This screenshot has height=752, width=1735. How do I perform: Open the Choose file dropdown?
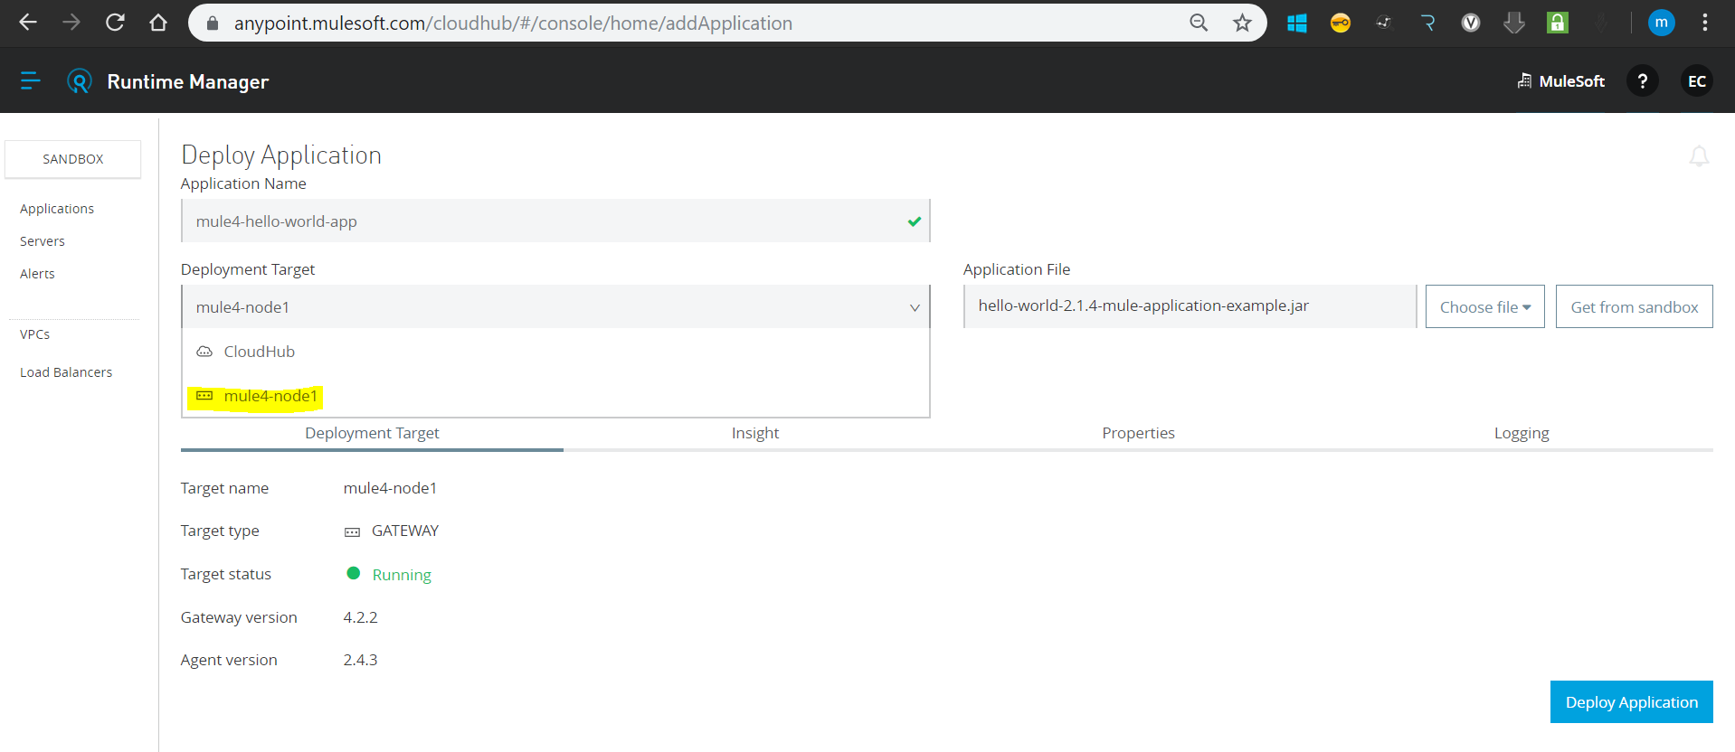(x=1484, y=307)
